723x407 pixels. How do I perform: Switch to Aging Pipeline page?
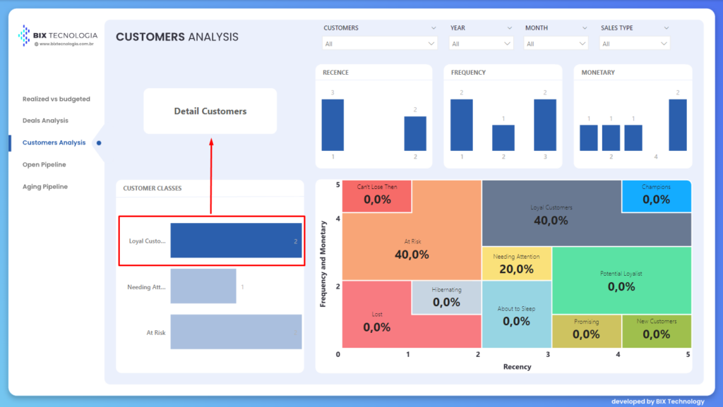46,187
